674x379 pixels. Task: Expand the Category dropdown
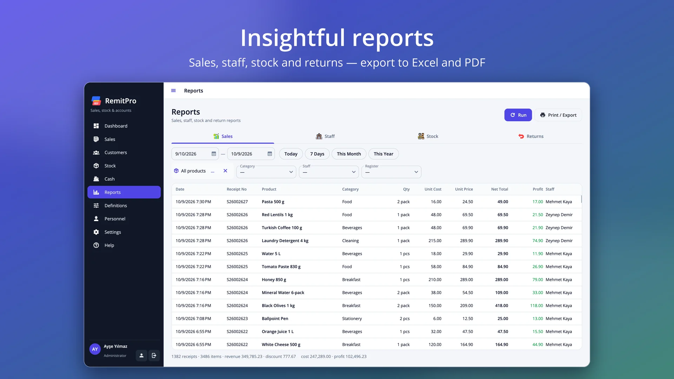pyautogui.click(x=266, y=172)
